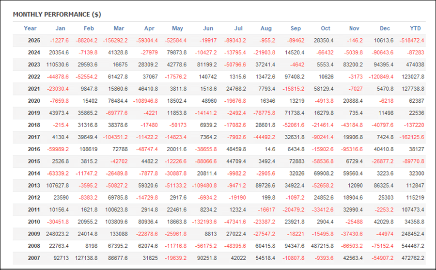This screenshot has height=270, width=436.
Task: Select 2016 August value 14.6
Action: 267,150
